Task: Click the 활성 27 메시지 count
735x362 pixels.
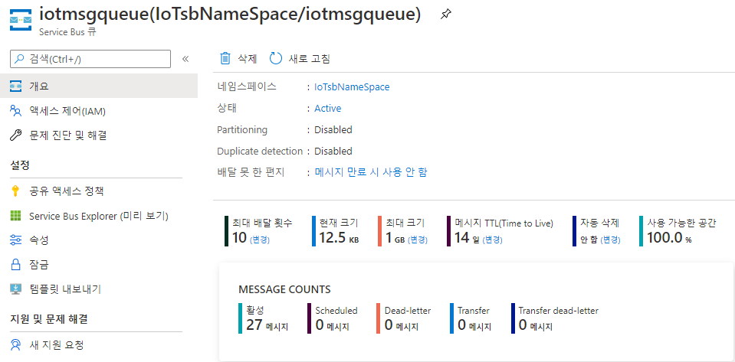Action: [267, 325]
